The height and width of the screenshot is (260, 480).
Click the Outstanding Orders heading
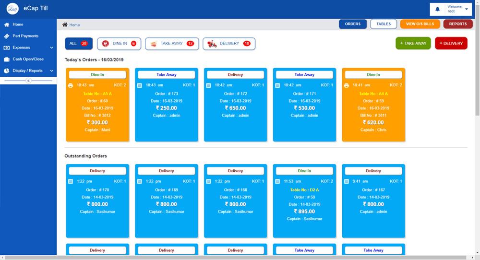(86, 156)
